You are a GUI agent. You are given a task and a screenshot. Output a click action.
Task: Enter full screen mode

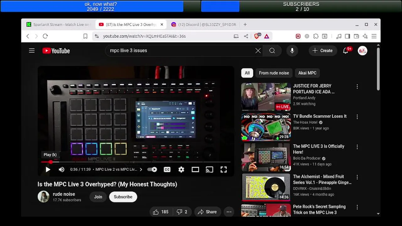224,169
